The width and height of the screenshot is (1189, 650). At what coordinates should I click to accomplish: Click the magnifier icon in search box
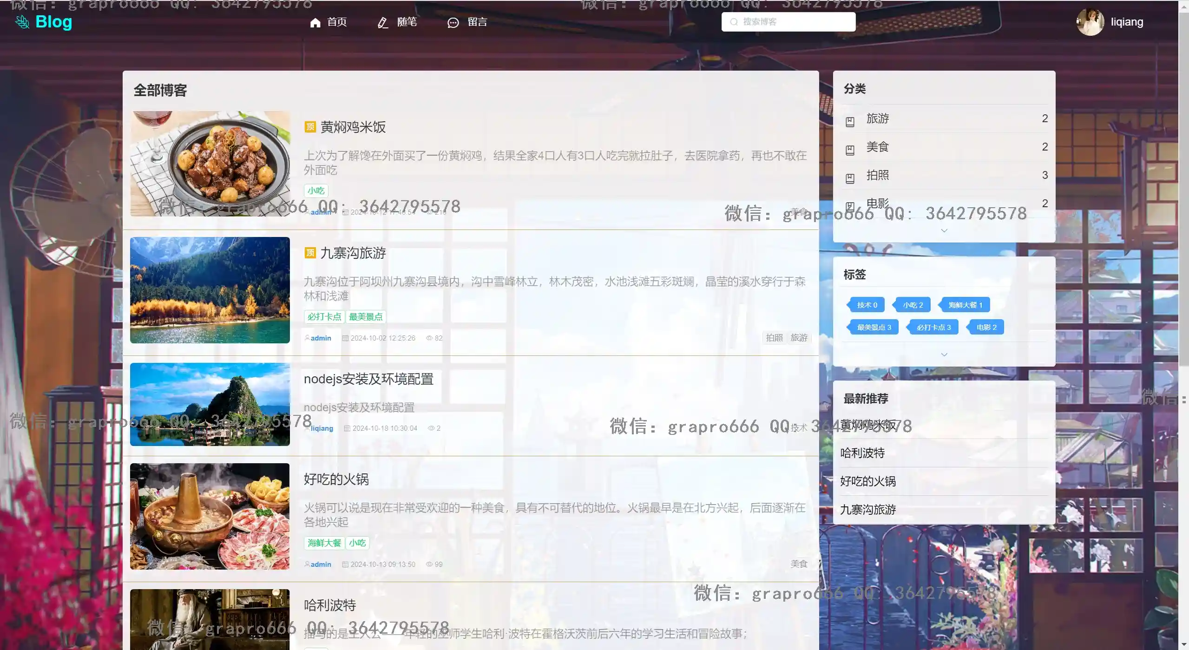tap(734, 22)
